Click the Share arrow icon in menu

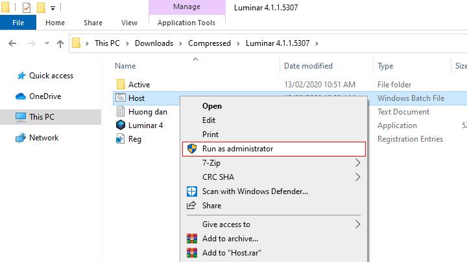191,205
